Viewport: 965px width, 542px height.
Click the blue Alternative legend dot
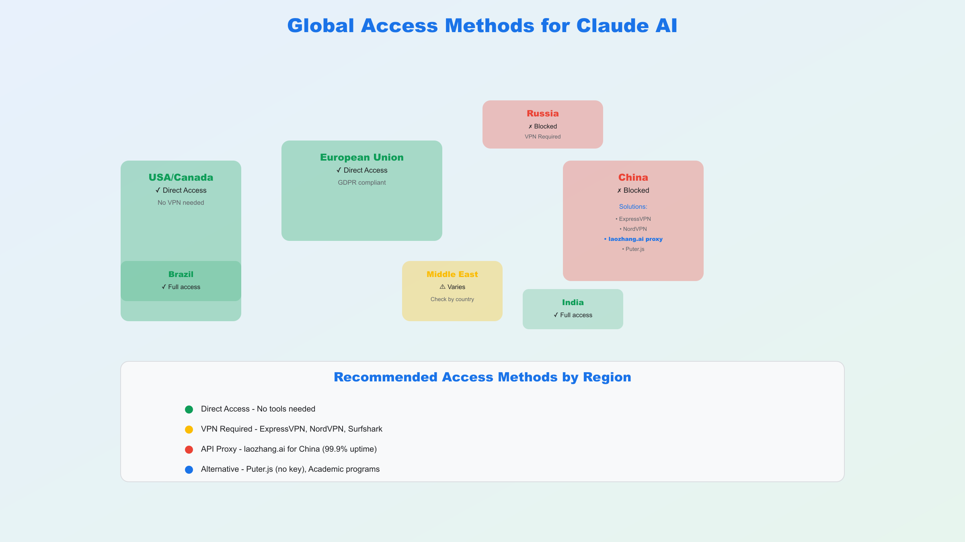tap(189, 470)
